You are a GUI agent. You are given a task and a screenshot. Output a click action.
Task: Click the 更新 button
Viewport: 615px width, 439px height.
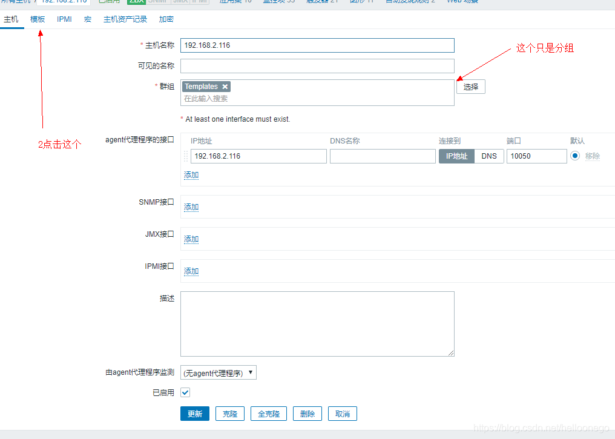[195, 414]
